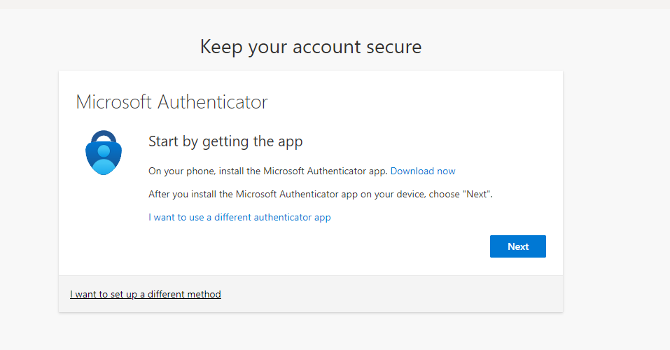This screenshot has width=670, height=350.
Task: Click the text "After you install the Microsoft Authenticator app"
Action: pyautogui.click(x=253, y=194)
